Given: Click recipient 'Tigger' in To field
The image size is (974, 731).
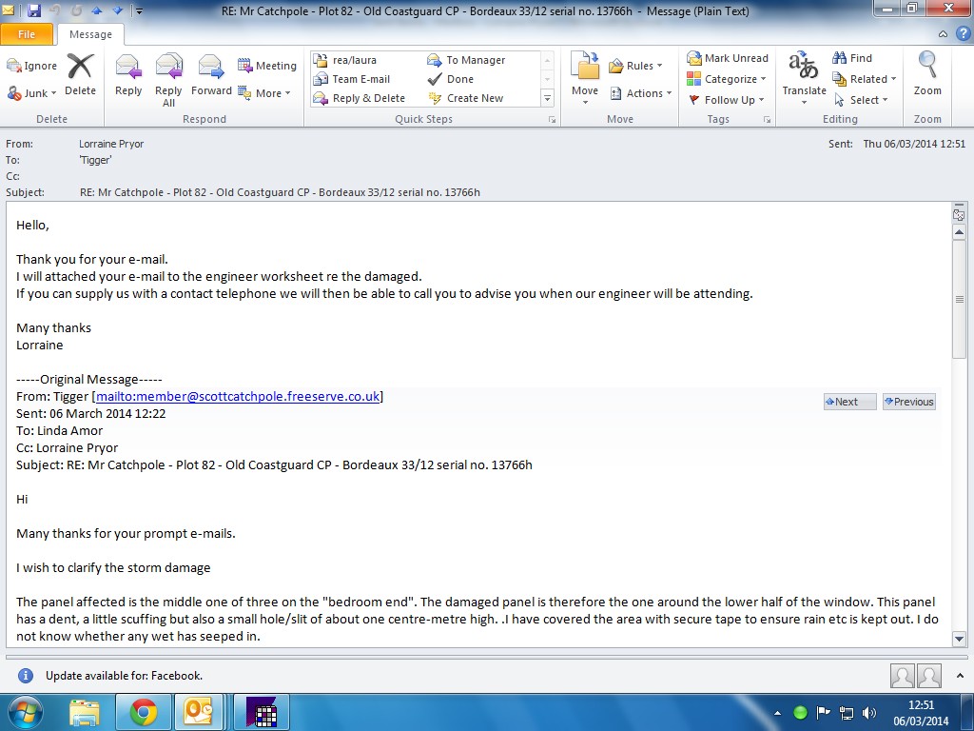Looking at the screenshot, I should (x=95, y=160).
